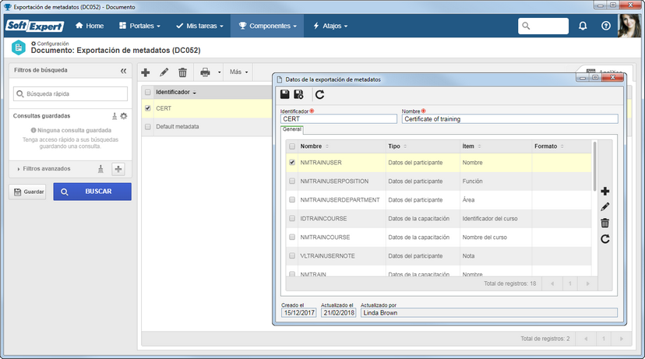Sort dialog grid by Ítem column
Screen dimensions: 645x359
pos(471,146)
